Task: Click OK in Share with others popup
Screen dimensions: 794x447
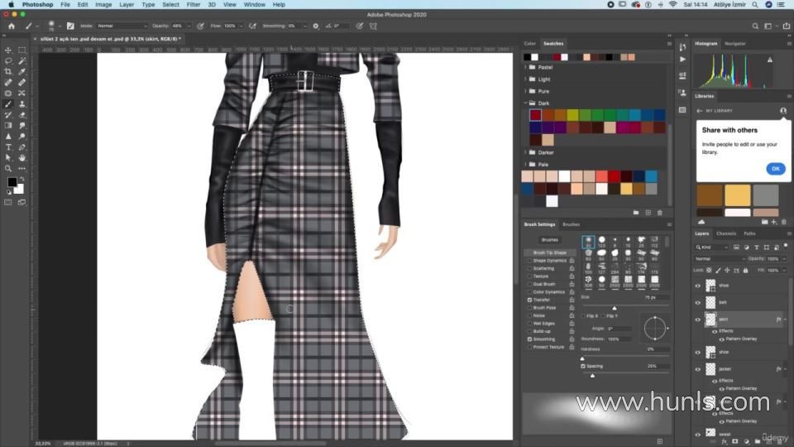Action: [775, 169]
